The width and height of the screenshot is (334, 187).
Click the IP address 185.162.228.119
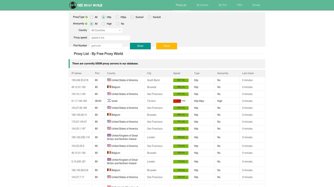[80, 137]
